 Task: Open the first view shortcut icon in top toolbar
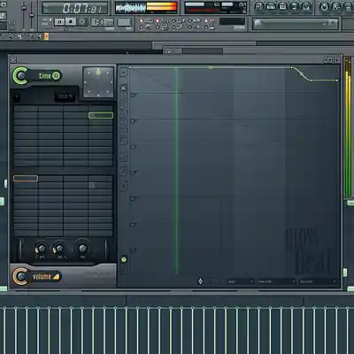258,7
